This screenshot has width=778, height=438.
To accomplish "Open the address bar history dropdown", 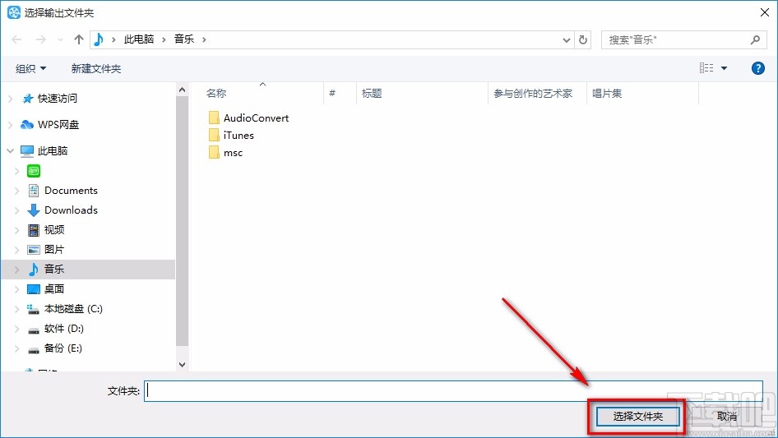I will [x=566, y=40].
